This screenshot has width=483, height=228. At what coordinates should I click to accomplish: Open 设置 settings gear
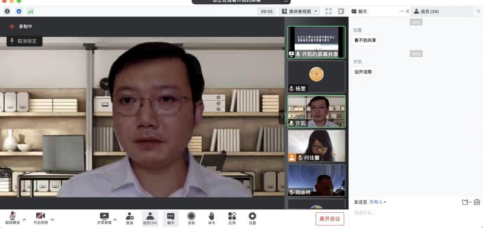(x=252, y=218)
